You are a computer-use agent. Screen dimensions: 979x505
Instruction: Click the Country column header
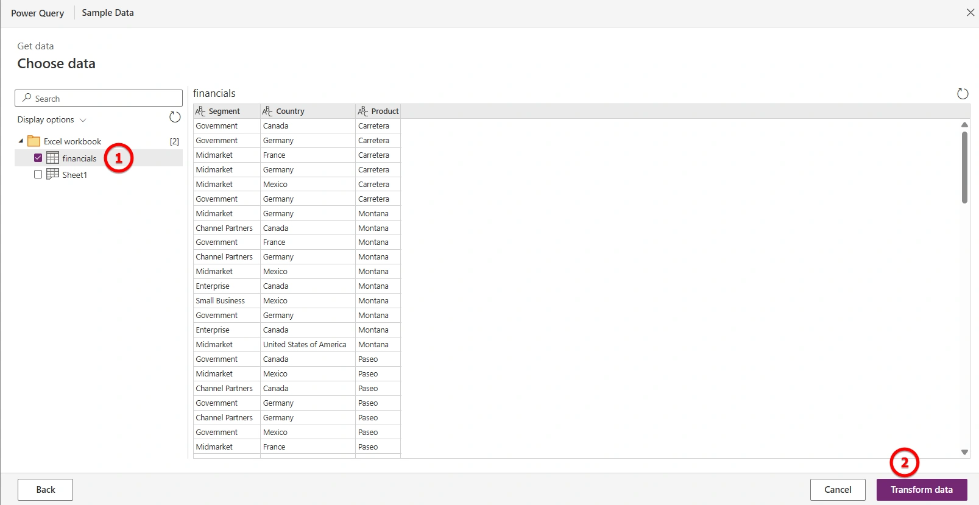pyautogui.click(x=308, y=111)
